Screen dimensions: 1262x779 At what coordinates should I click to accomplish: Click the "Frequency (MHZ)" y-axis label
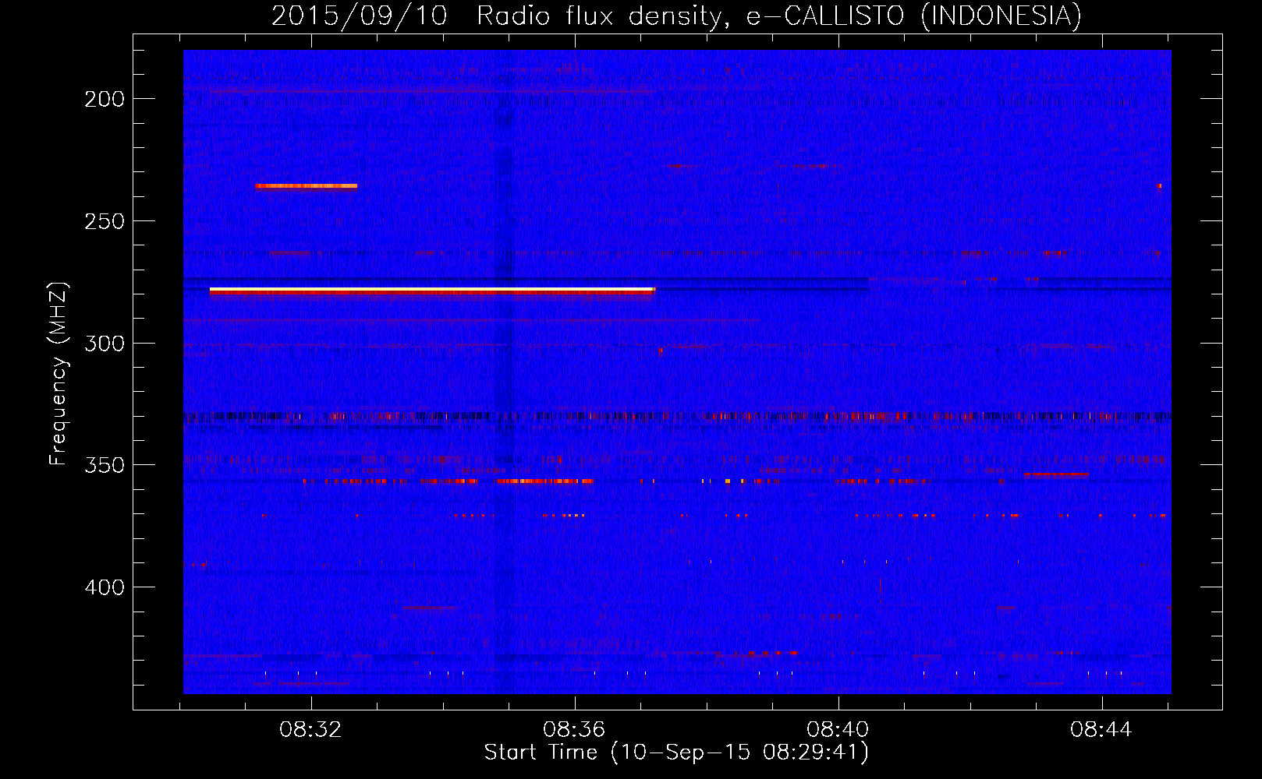point(58,374)
